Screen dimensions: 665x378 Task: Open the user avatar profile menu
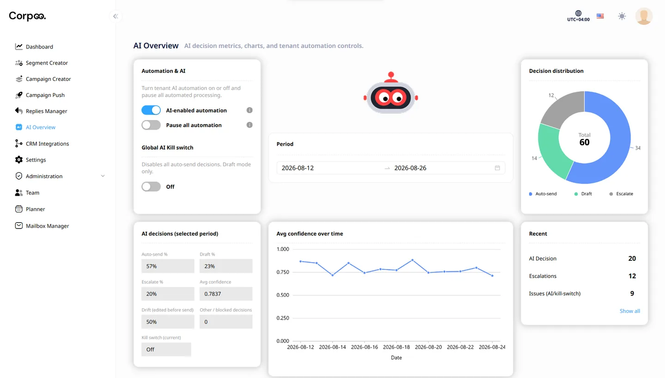pyautogui.click(x=644, y=16)
